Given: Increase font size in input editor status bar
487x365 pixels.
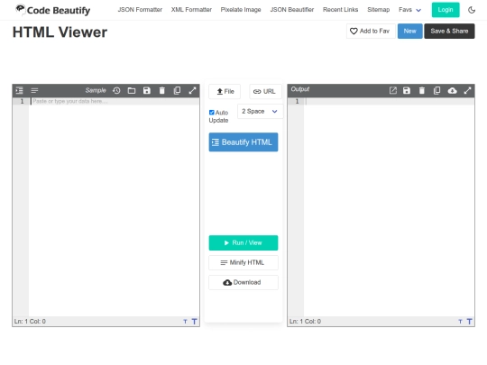Looking at the screenshot, I should 194,322.
